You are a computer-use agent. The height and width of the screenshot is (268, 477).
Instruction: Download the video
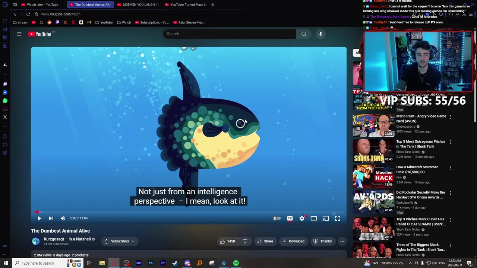[293, 241]
